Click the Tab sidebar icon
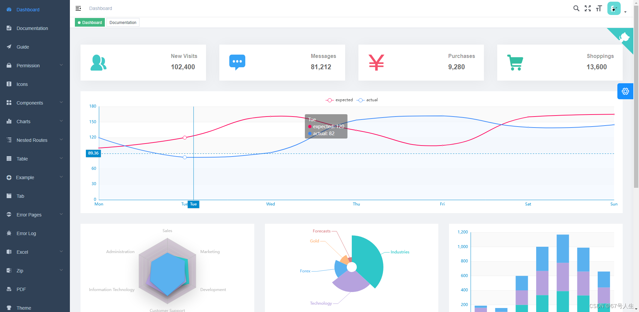639x312 pixels. pyautogui.click(x=9, y=196)
